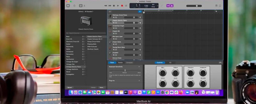Image resolution: width=256 pixels, height=104 pixels.
Task: Open Safari from the Dock
Action: click(x=80, y=92)
